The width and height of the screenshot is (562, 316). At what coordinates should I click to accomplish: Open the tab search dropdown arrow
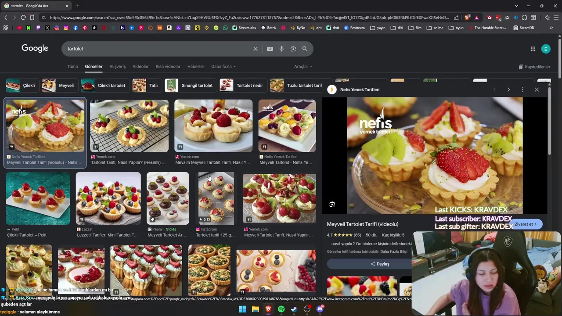tap(516, 6)
